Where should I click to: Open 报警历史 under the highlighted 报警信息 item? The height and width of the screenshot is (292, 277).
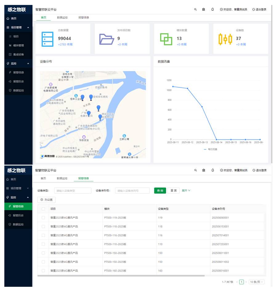coord(18,215)
